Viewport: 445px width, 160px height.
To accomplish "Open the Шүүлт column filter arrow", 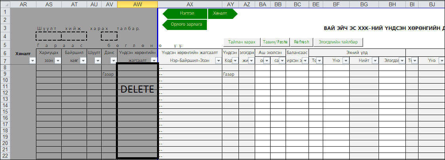I will pos(97,60).
